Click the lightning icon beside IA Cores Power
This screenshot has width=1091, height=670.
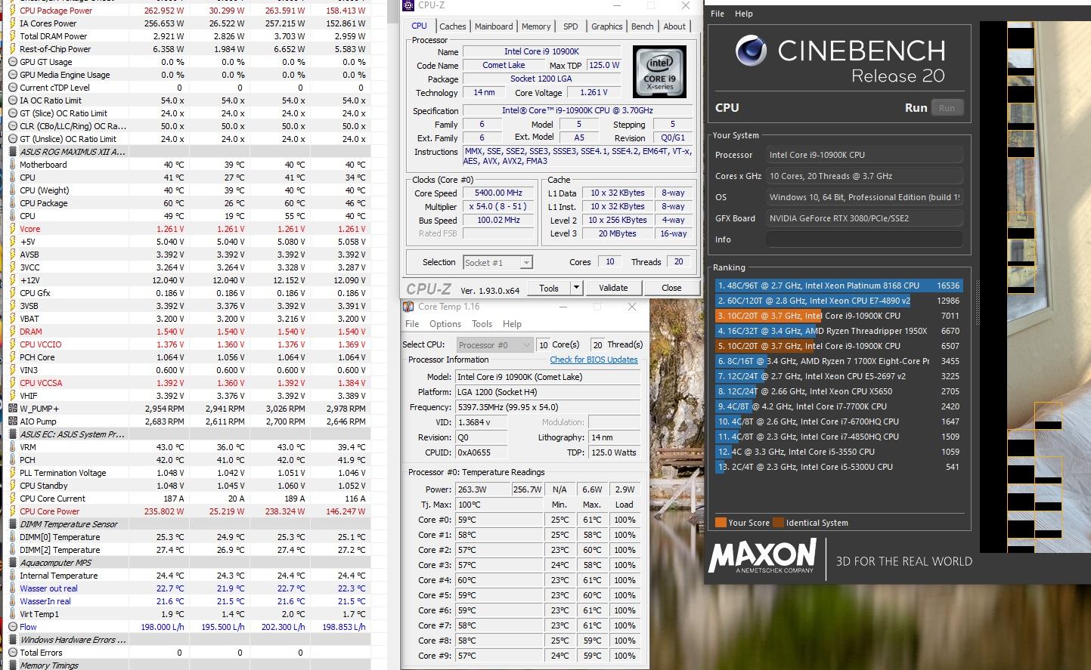[x=12, y=23]
